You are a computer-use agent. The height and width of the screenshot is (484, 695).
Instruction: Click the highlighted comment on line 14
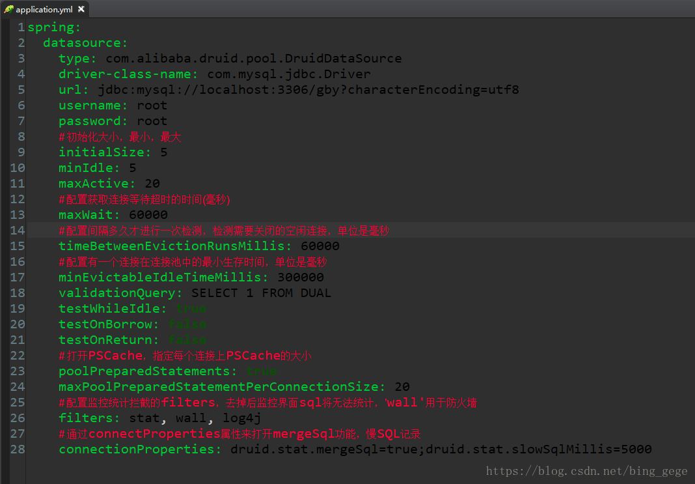pyautogui.click(x=224, y=231)
